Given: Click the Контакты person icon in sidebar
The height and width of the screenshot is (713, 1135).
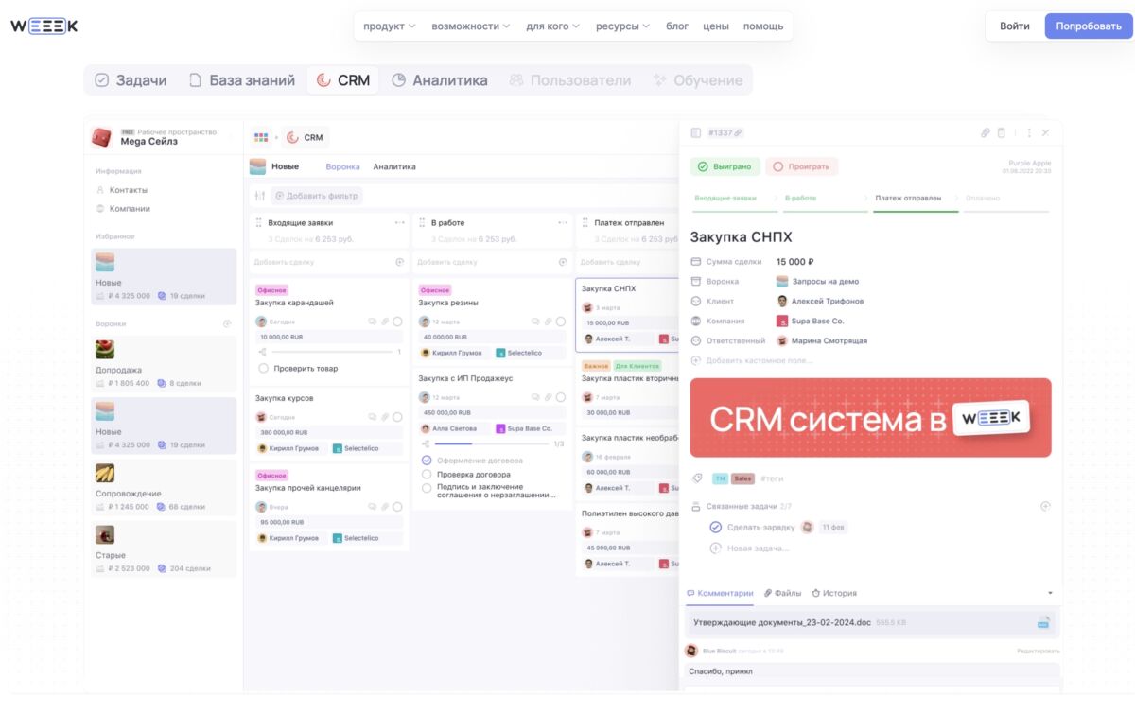Looking at the screenshot, I should 100,190.
